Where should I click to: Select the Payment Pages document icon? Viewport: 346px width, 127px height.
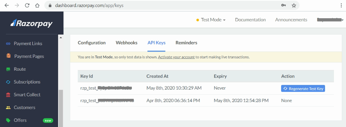pyautogui.click(x=8, y=56)
